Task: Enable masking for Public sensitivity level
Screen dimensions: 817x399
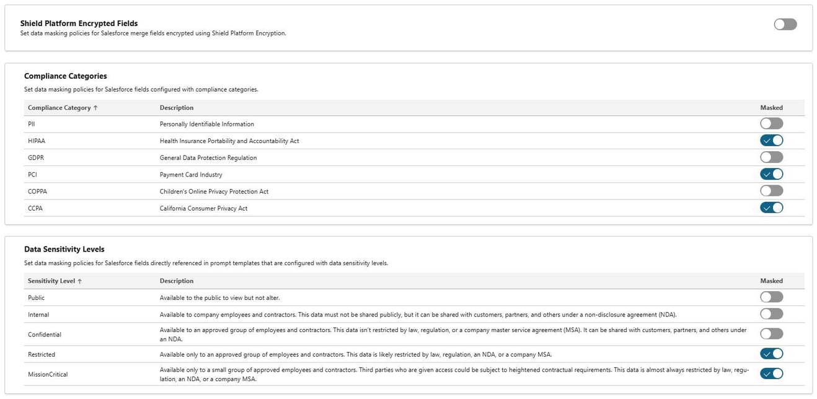Action: pos(771,297)
